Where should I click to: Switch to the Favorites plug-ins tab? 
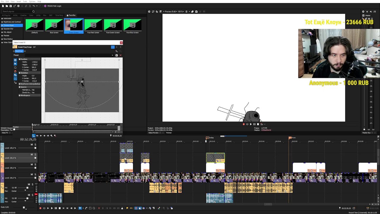tap(71, 15)
